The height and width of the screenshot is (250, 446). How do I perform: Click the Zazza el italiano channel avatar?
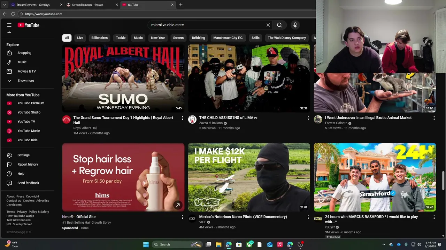click(192, 120)
